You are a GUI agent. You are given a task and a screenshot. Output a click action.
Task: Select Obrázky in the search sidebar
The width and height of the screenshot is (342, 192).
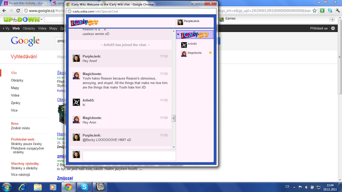[17, 81]
